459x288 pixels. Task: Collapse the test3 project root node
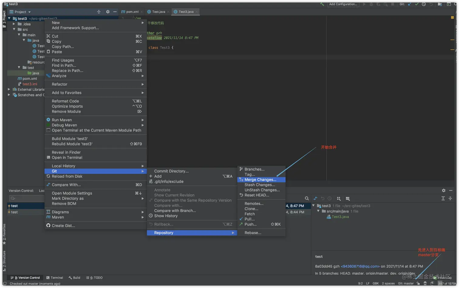9,18
